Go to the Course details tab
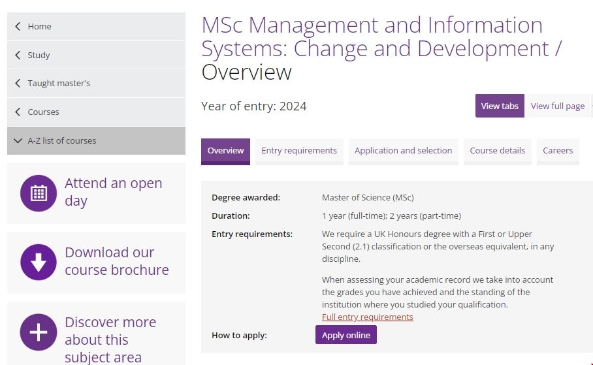Screen dimensions: 593x365 coord(497,151)
